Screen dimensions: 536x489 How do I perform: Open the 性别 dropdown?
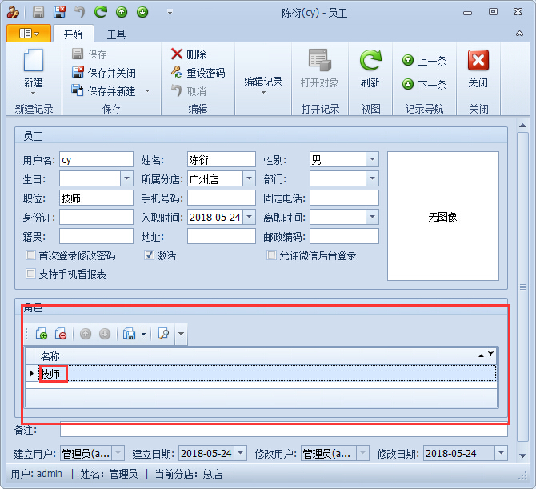(372, 160)
